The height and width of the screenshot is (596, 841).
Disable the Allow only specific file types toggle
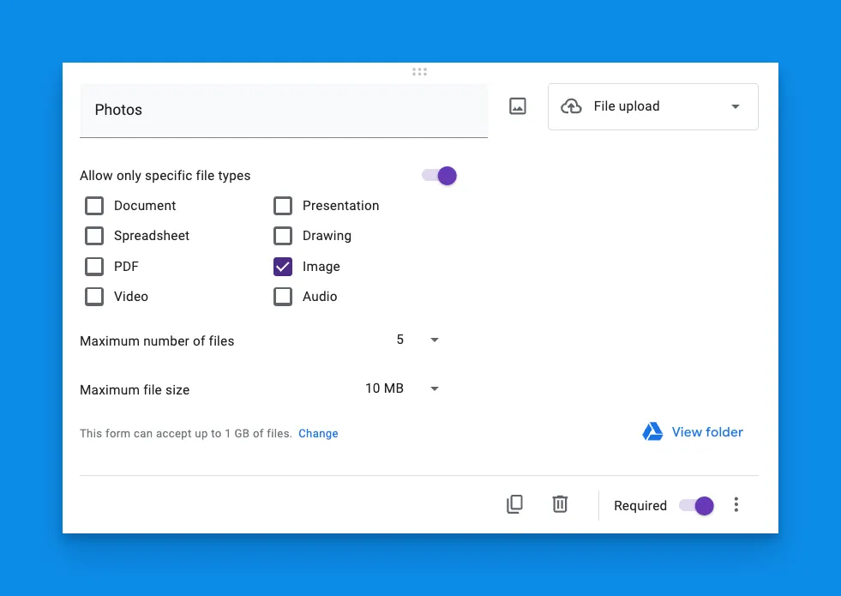coord(439,176)
